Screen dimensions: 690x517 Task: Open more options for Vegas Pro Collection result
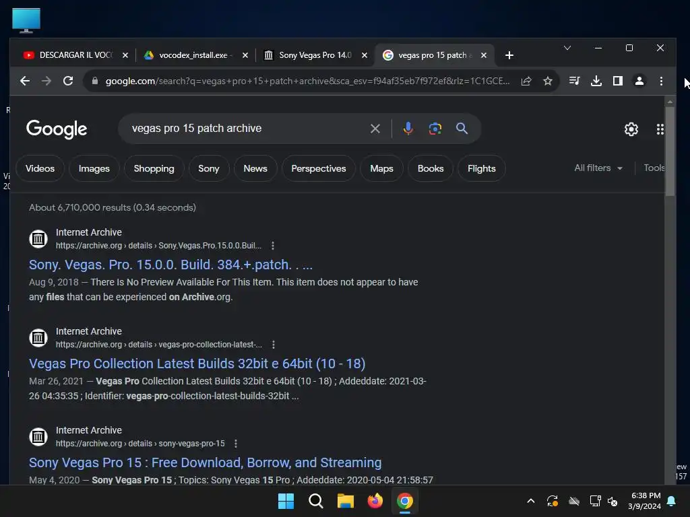pos(274,345)
